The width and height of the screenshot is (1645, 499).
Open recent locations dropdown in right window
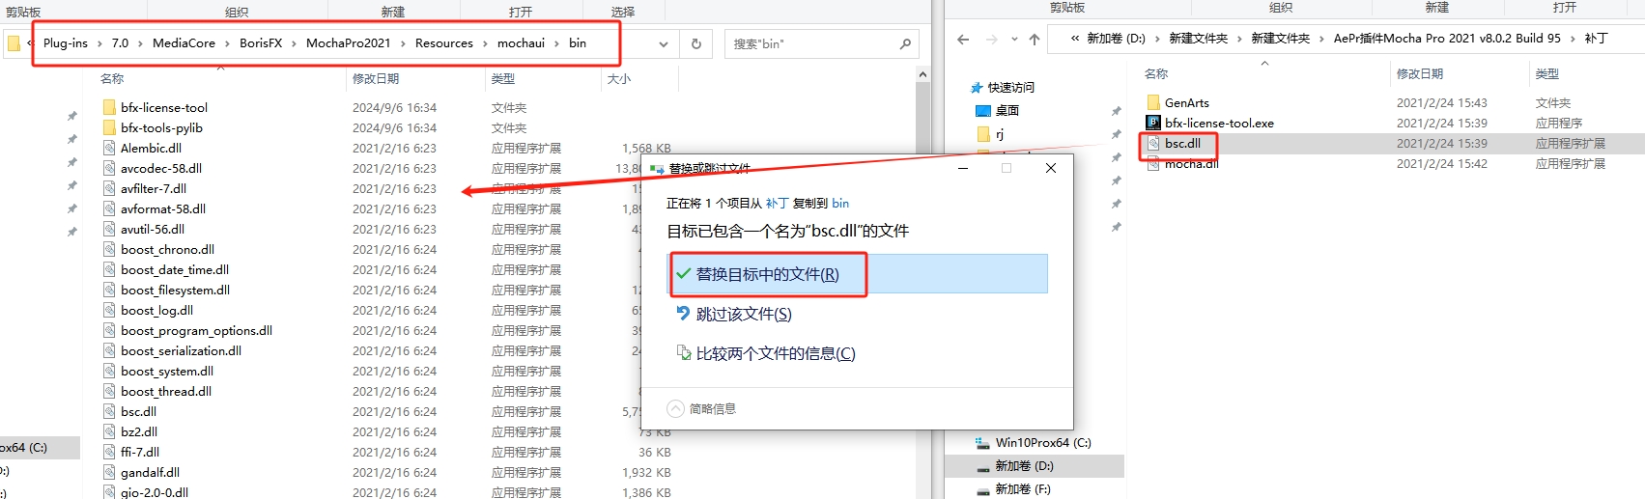1013,39
